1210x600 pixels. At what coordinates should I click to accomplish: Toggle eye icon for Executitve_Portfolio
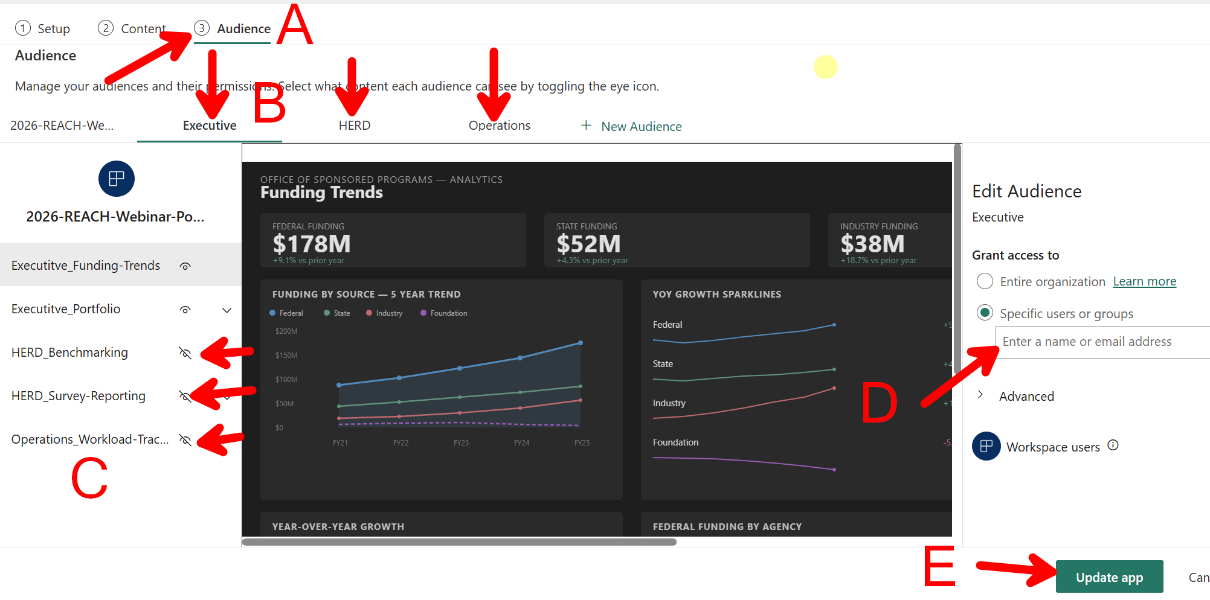185,310
